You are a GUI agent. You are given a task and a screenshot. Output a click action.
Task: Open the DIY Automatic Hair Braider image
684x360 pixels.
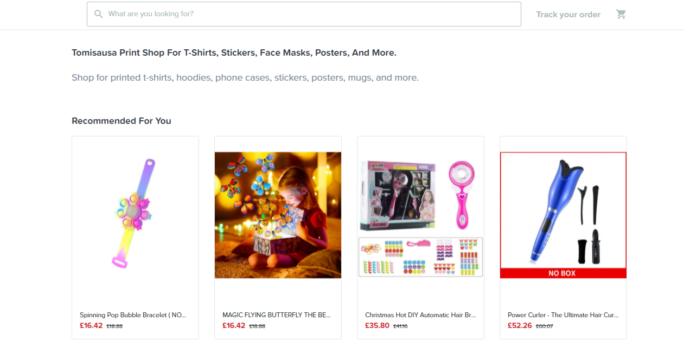[x=420, y=215]
